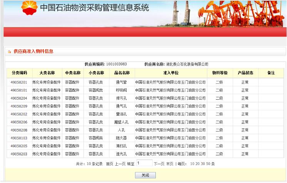The height and width of the screenshot is (183, 287).
Task: Click product name 量油孔
Action: coord(121,114)
